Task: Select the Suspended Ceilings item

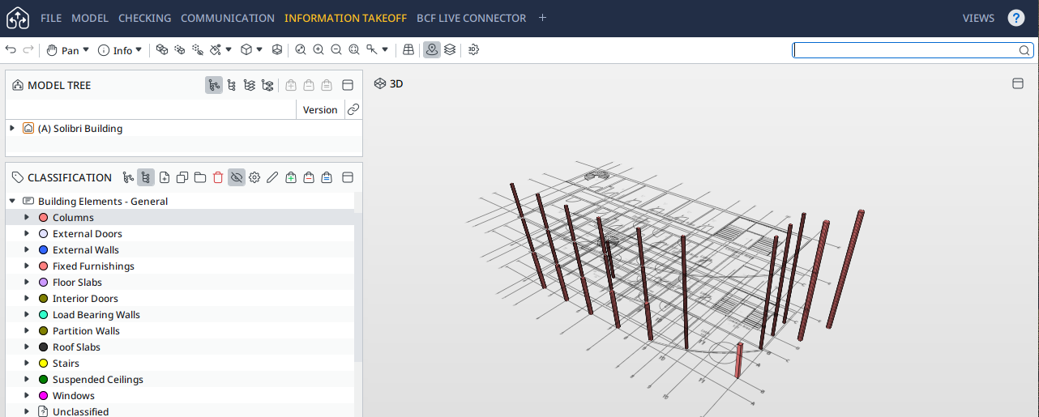Action: coord(98,379)
